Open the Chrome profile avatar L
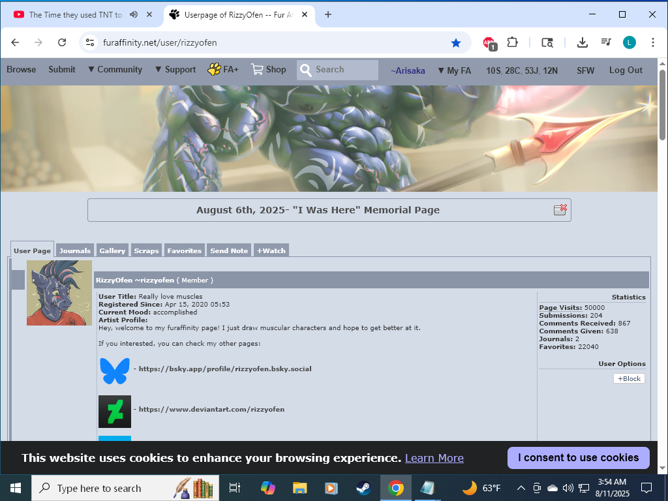Image resolution: width=668 pixels, height=501 pixels. 630,42
